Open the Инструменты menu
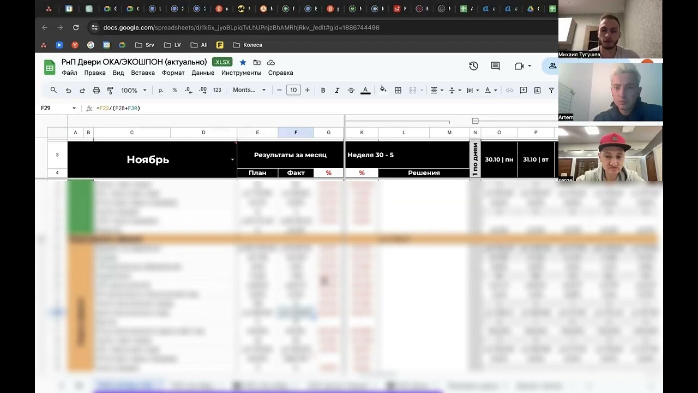The height and width of the screenshot is (393, 698). 241,73
